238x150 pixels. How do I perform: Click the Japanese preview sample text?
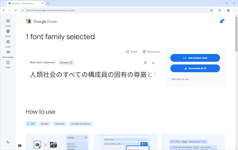[x=93, y=75]
